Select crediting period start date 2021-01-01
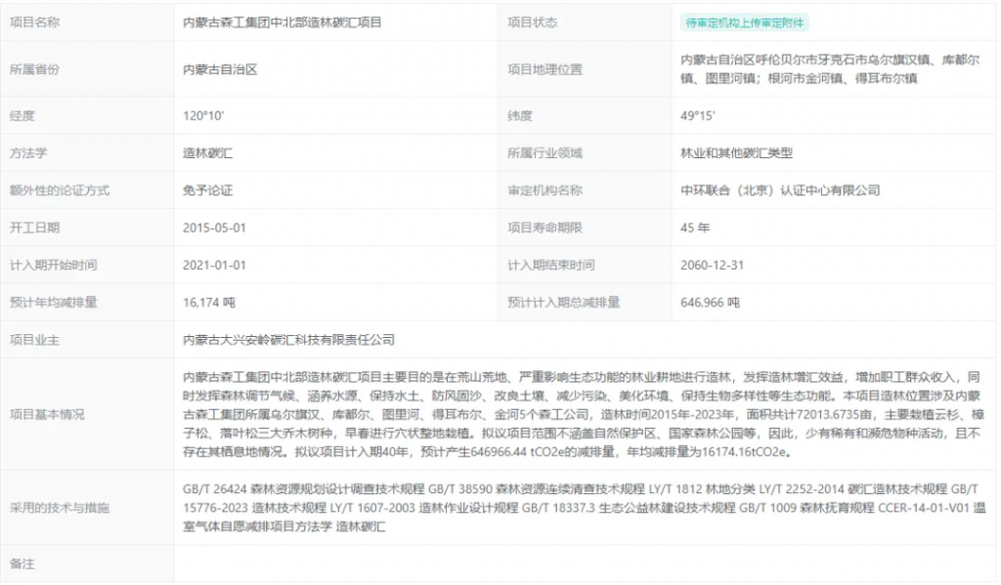 tap(214, 265)
